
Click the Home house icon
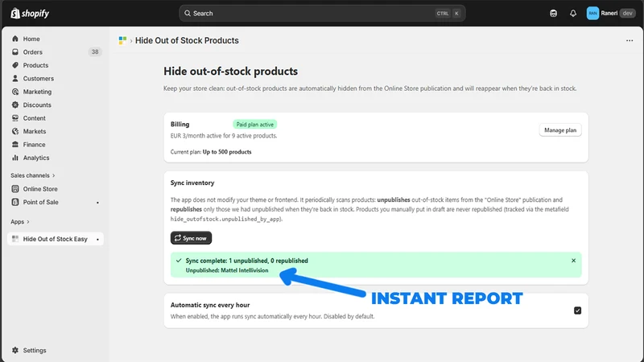tap(15, 39)
